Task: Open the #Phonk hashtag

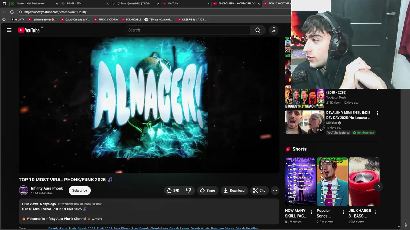Action: 86,204
